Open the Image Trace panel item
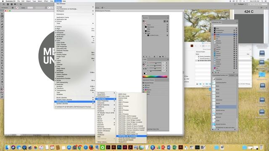269x151 pixels. pos(75,57)
